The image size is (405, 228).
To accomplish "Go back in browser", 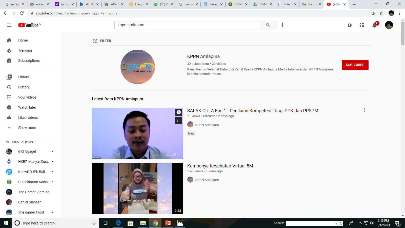I will pyautogui.click(x=6, y=13).
